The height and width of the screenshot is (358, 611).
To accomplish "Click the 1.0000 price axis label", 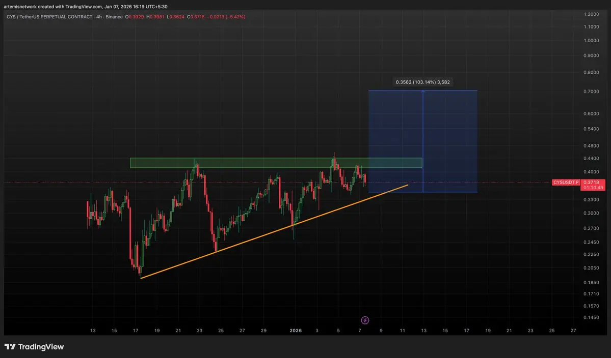I will (591, 40).
